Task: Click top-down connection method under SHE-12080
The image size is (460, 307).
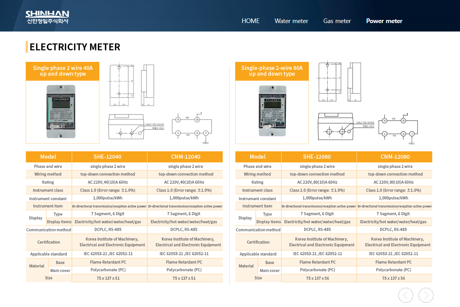Action: (x=317, y=174)
